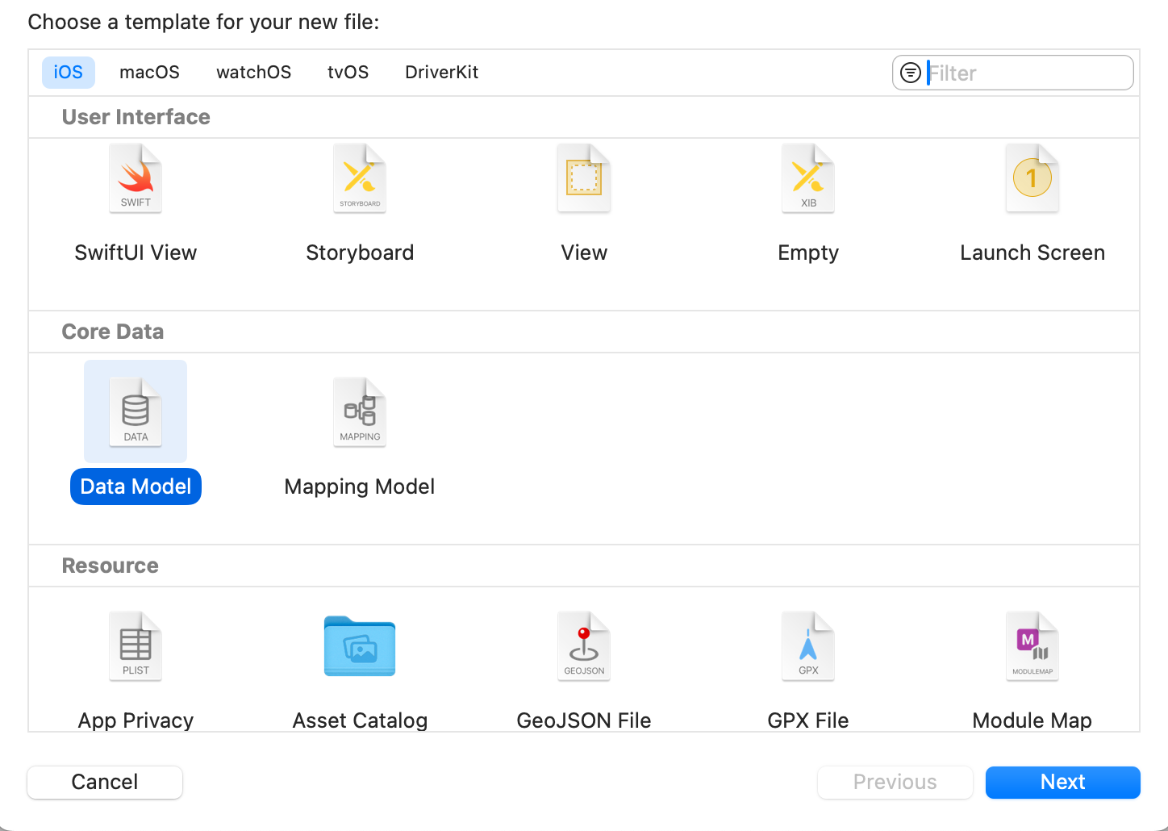
Task: Pick the Mapping Model template icon
Action: 360,412
